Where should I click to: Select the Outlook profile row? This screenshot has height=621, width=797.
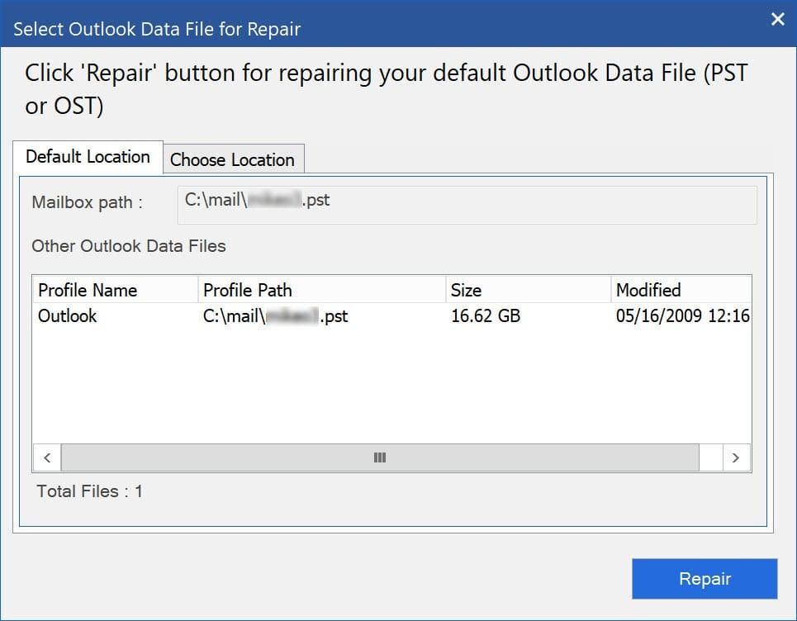[x=391, y=316]
